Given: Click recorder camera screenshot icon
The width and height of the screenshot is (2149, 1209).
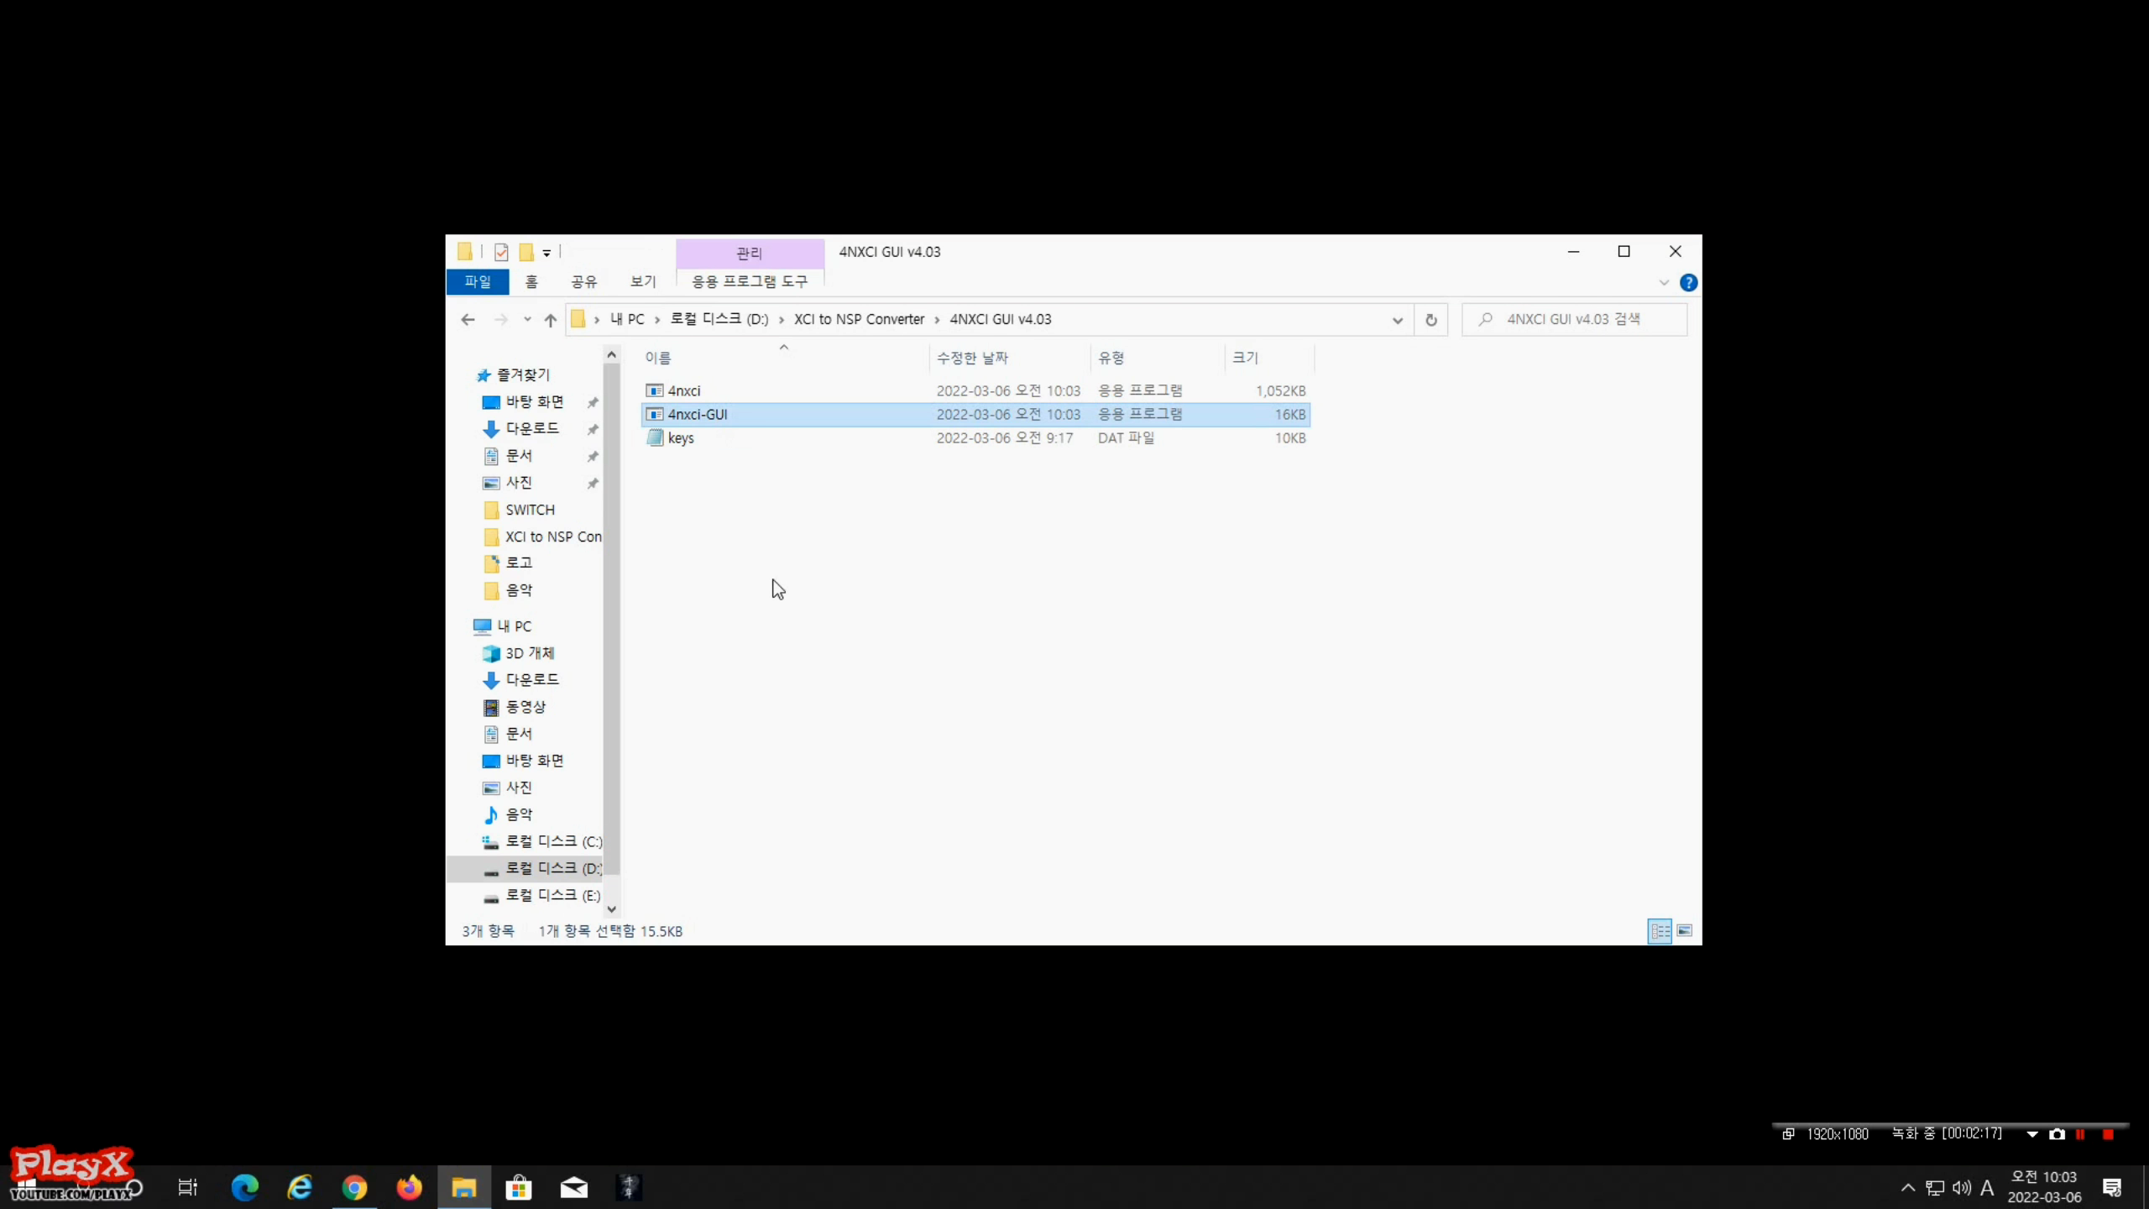Looking at the screenshot, I should (2057, 1134).
